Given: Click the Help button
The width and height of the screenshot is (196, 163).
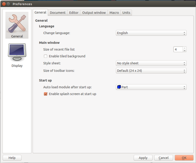Looking at the screenshot, I should point(12,158).
